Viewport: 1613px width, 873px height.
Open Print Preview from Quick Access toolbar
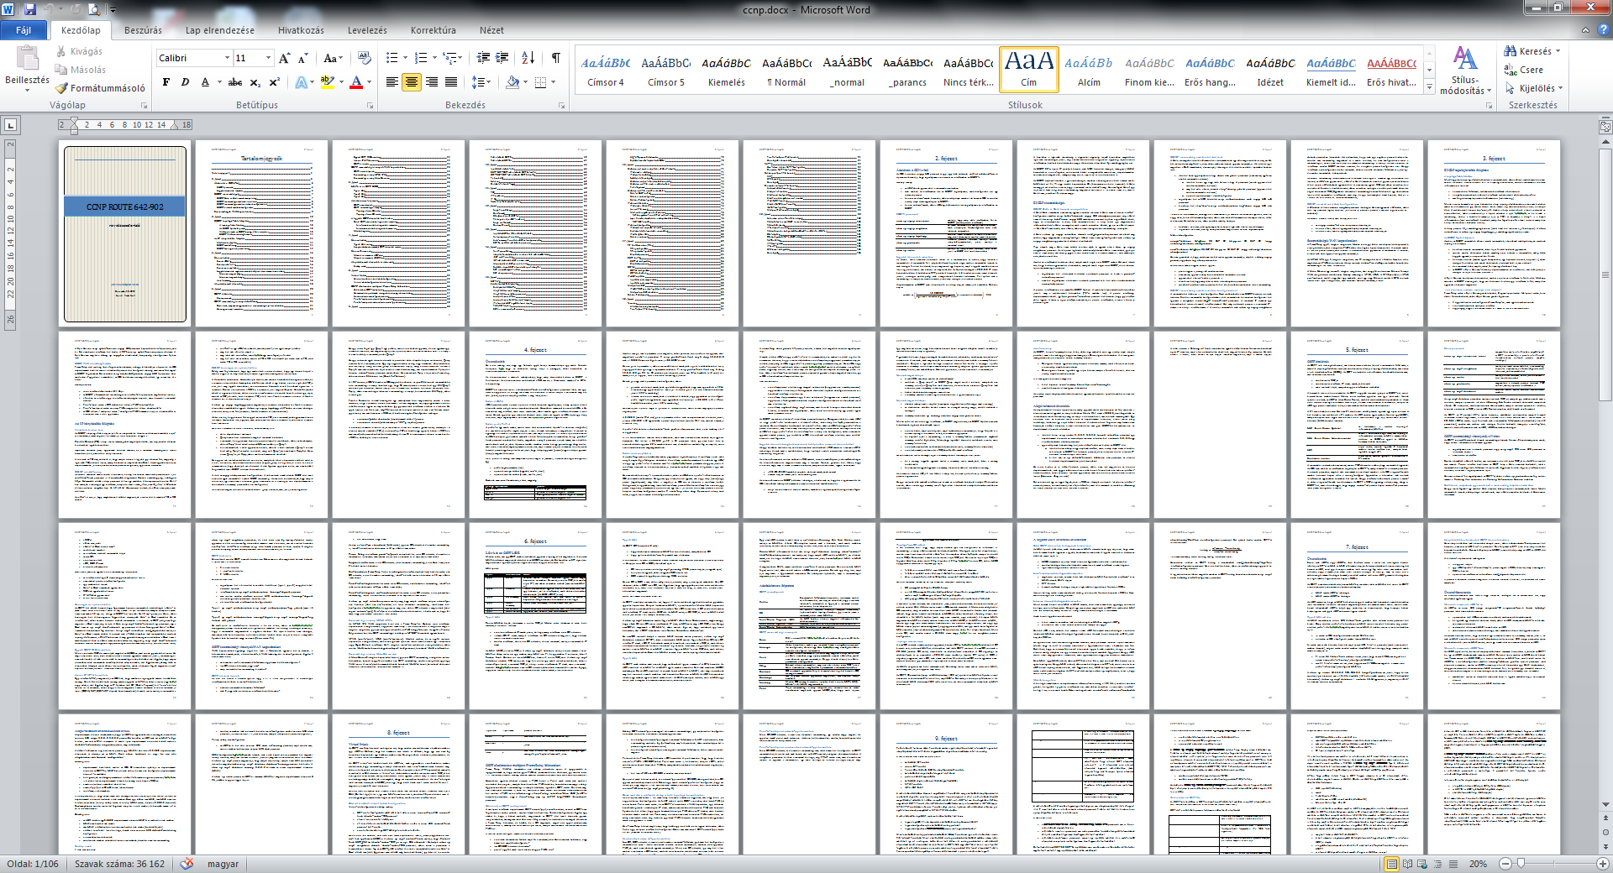pos(94,9)
